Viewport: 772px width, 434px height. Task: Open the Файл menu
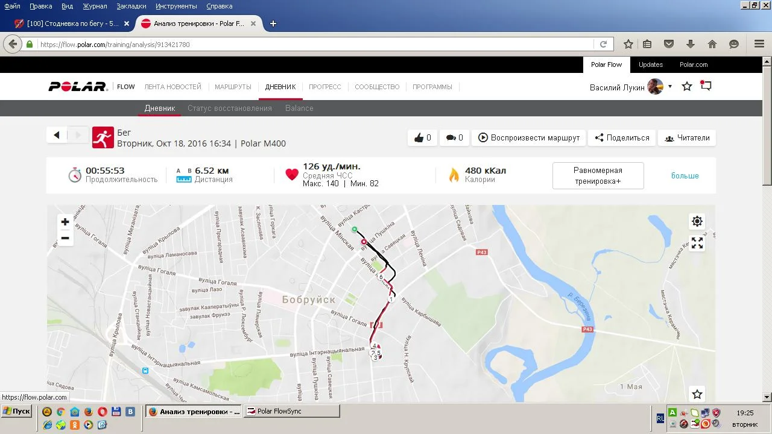tap(12, 6)
